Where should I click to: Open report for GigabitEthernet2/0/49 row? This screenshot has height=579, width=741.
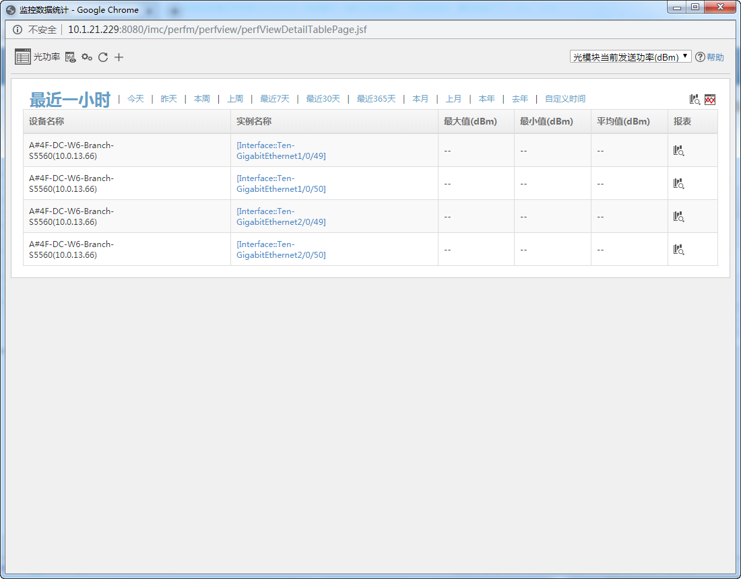tap(678, 217)
